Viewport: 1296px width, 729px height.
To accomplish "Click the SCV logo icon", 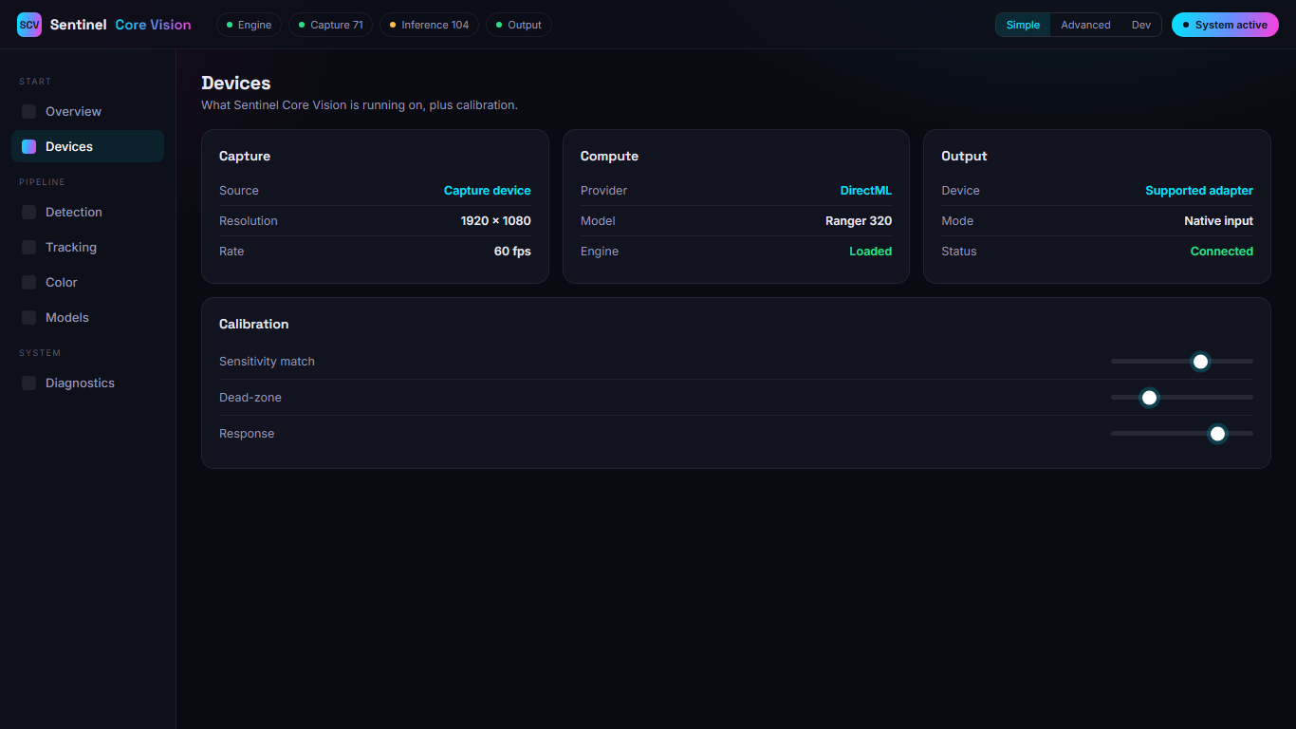I will (x=29, y=25).
